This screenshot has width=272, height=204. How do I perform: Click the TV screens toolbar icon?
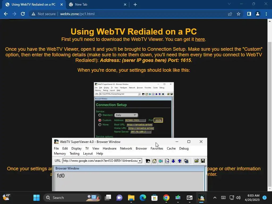point(186,161)
